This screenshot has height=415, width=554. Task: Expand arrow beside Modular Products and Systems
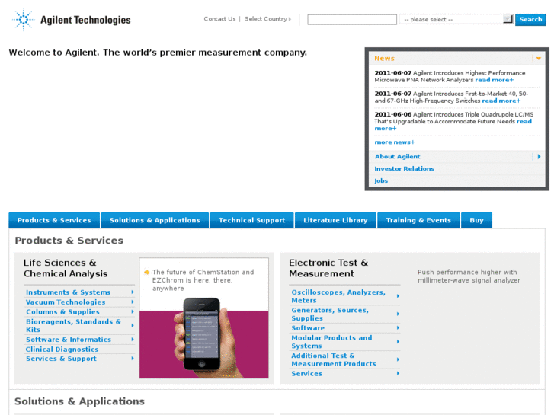(398, 342)
